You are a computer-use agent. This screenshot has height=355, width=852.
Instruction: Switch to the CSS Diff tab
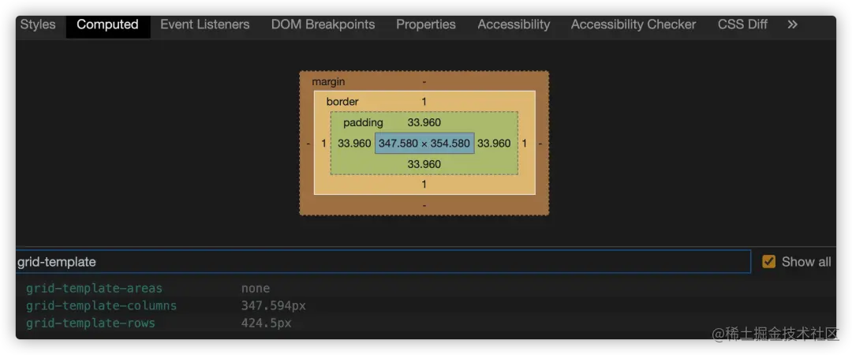(743, 24)
